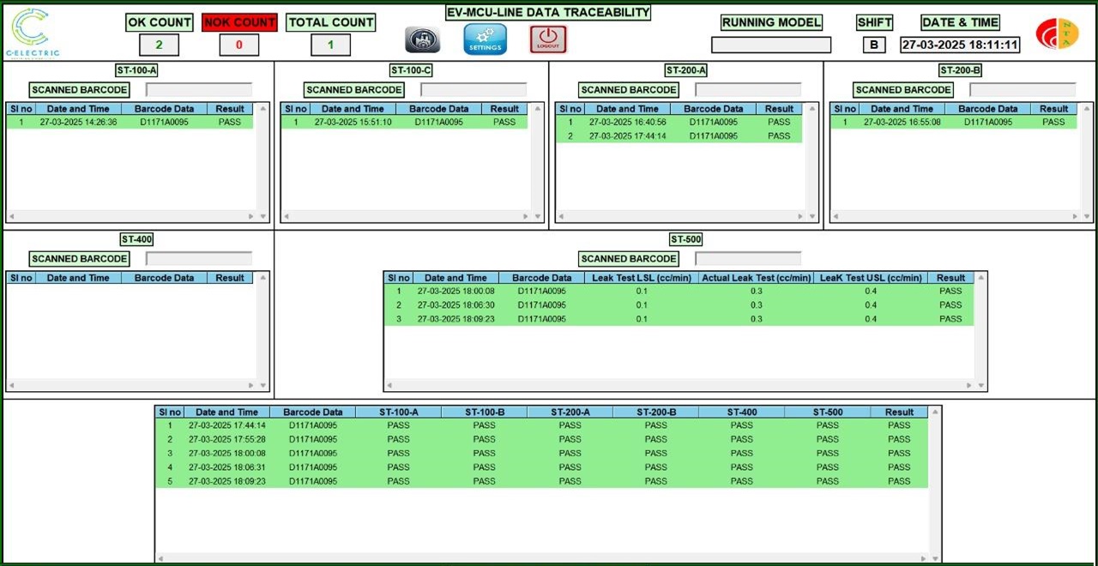Viewport: 1098px width, 566px height.
Task: Select the TOTAL COUNT display
Action: click(330, 44)
